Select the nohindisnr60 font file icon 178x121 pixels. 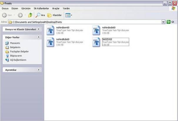[x=50, y=30]
